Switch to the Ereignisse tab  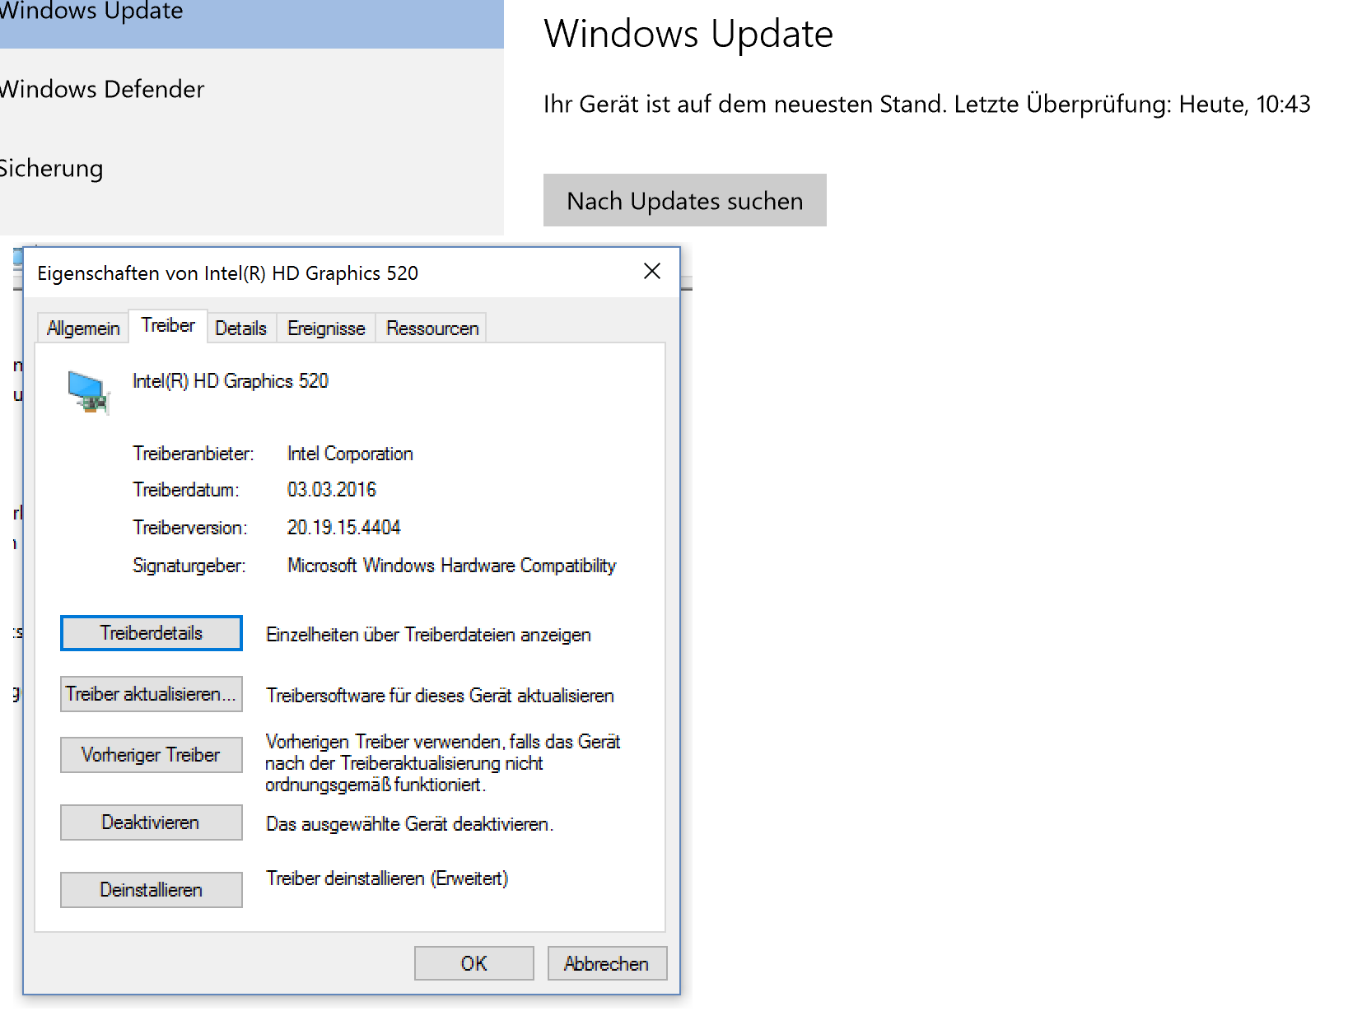pyautogui.click(x=326, y=328)
